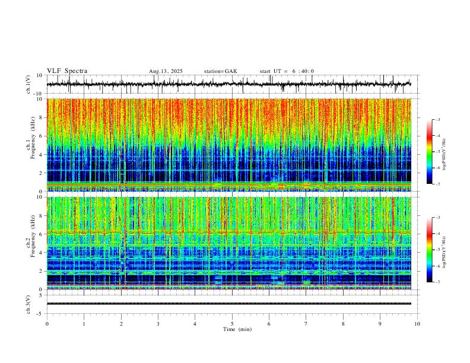Click the ch.2 "Frequency (kHz)" axis label
The image size is (470, 363).
tap(33, 236)
